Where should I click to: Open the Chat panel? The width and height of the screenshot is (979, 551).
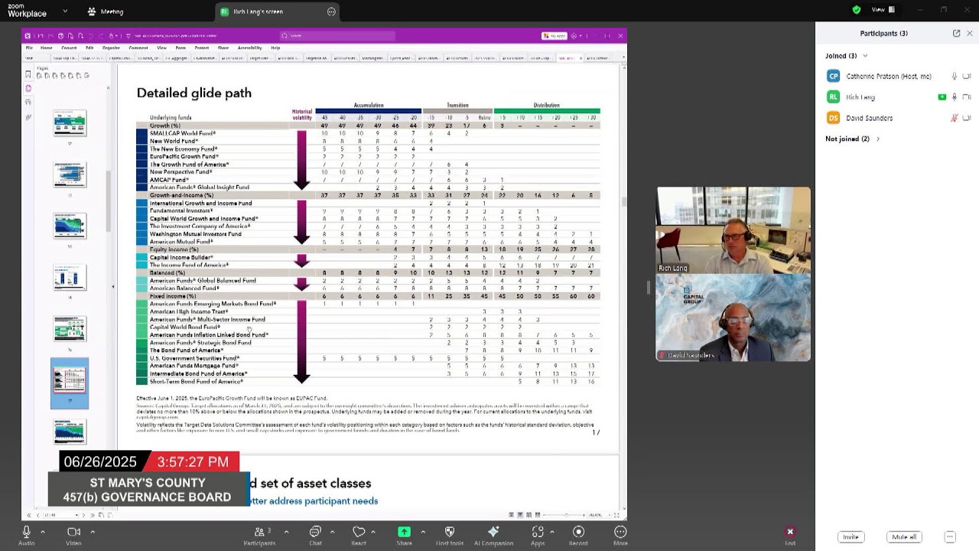(315, 535)
